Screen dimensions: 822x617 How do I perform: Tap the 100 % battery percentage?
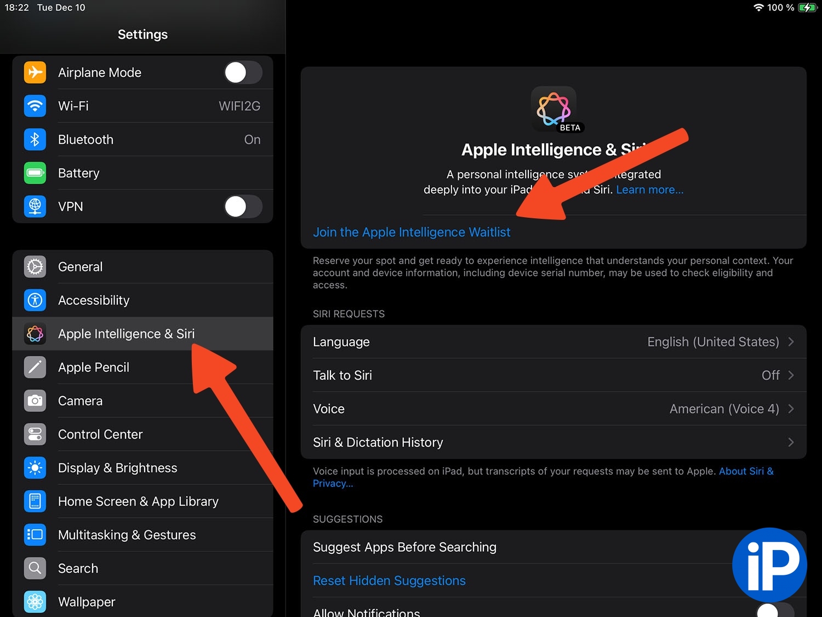click(x=780, y=8)
